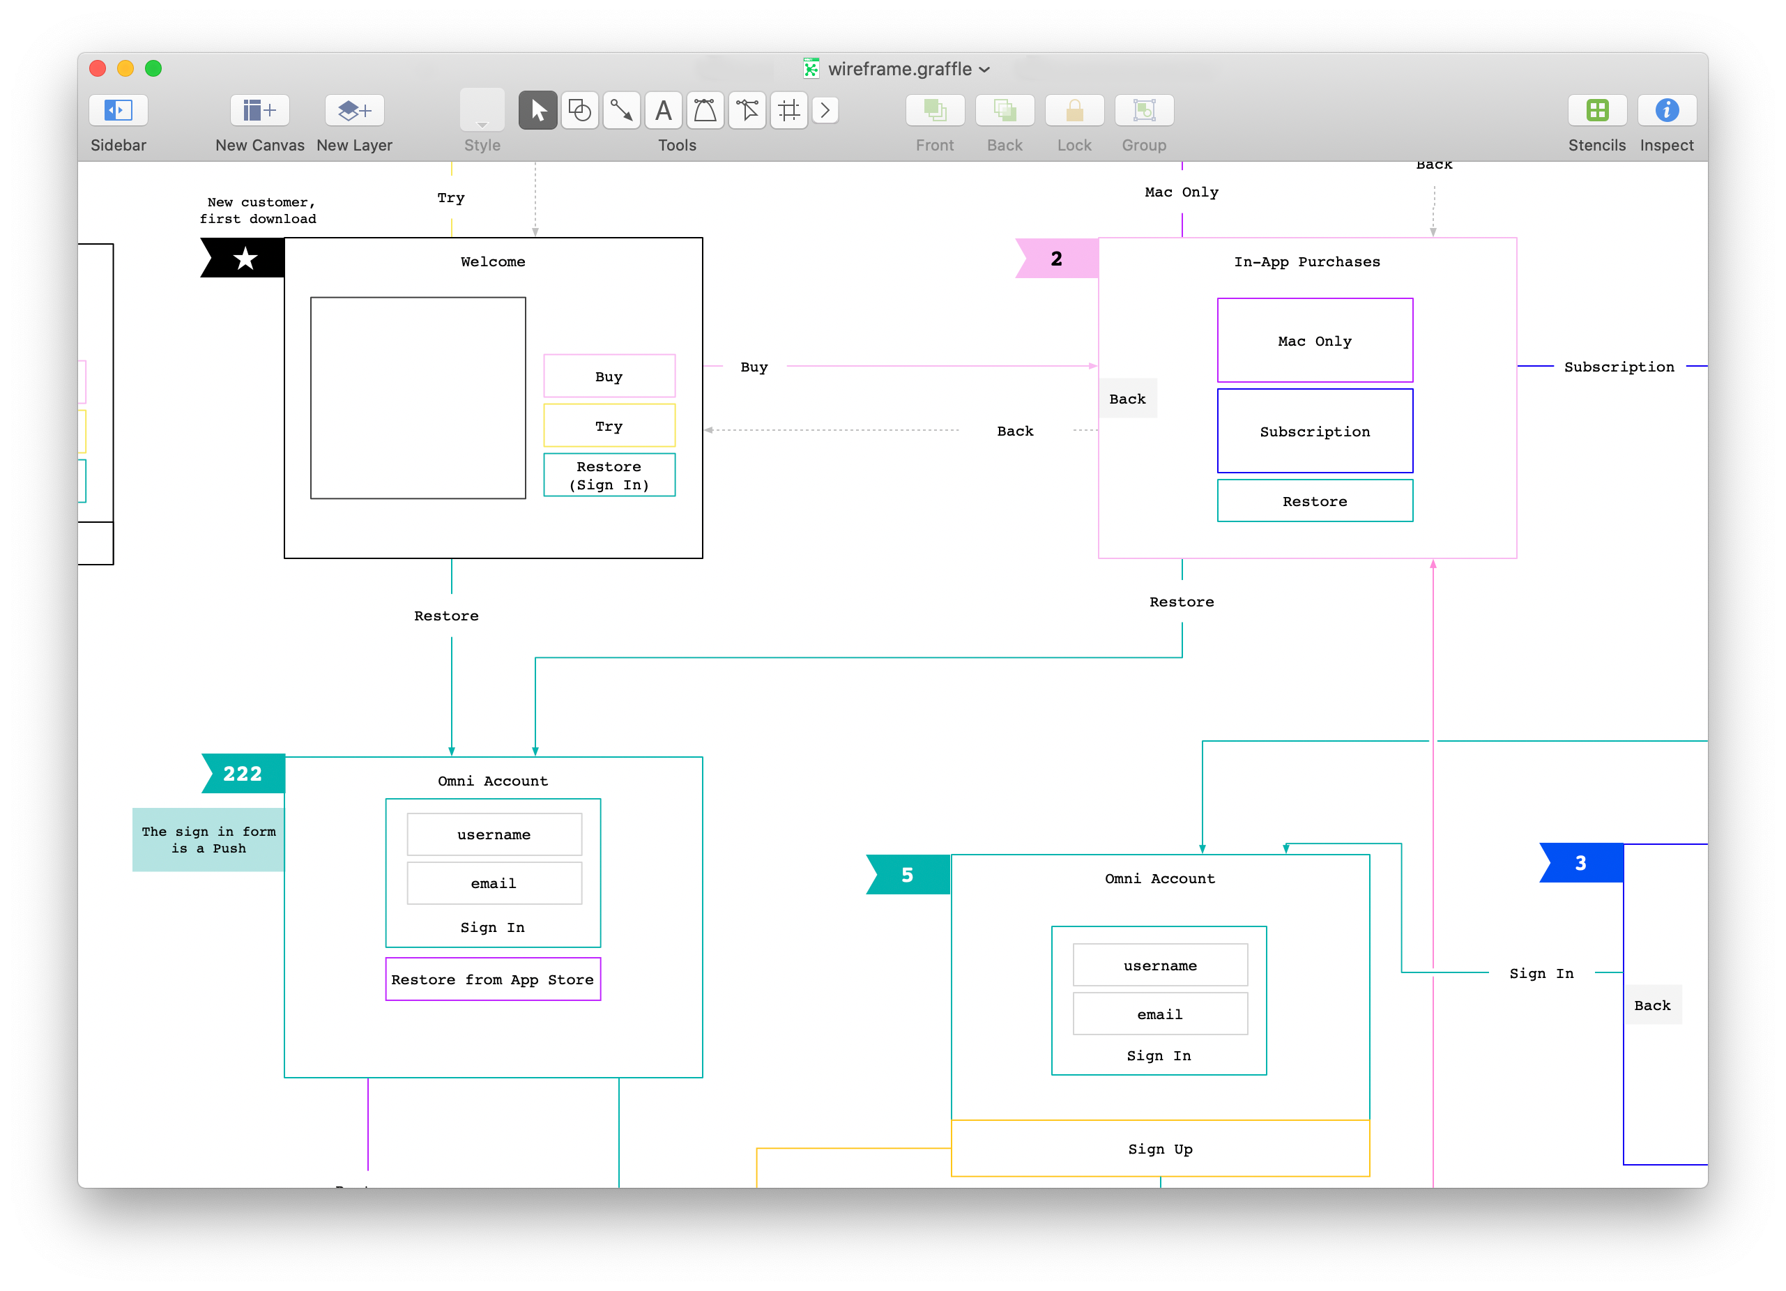The image size is (1786, 1291).
Task: Select the Shape tool
Action: [x=579, y=110]
